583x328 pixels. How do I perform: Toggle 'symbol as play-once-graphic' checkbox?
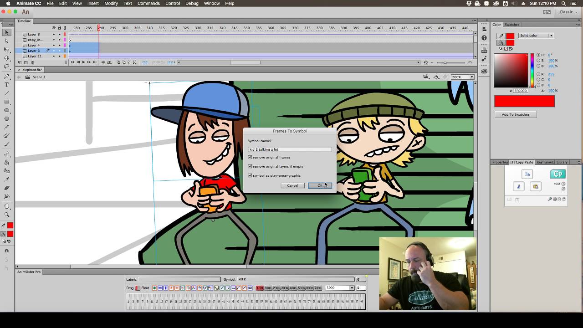click(250, 175)
